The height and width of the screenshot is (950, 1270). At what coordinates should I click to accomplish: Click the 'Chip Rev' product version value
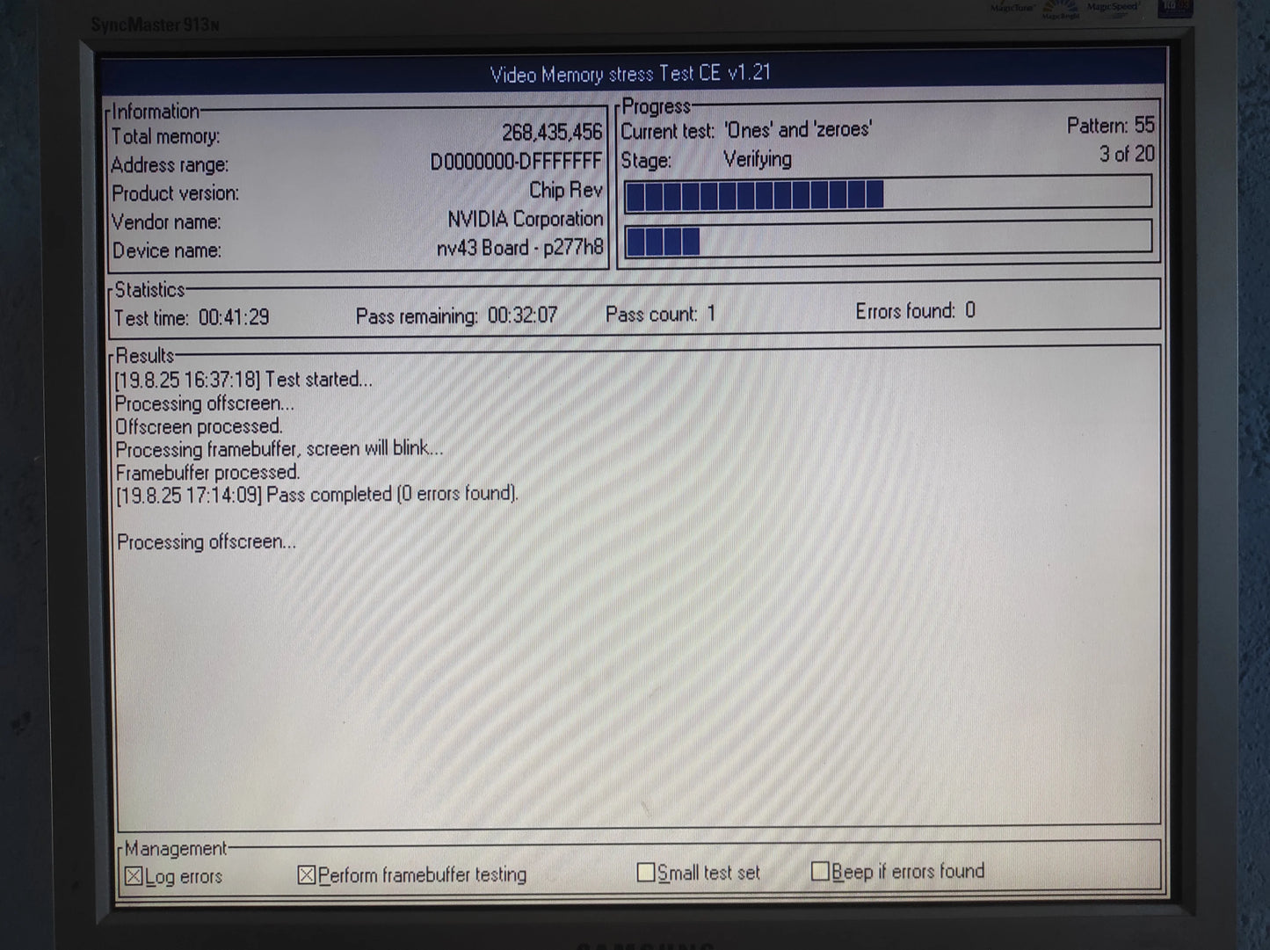coord(566,191)
